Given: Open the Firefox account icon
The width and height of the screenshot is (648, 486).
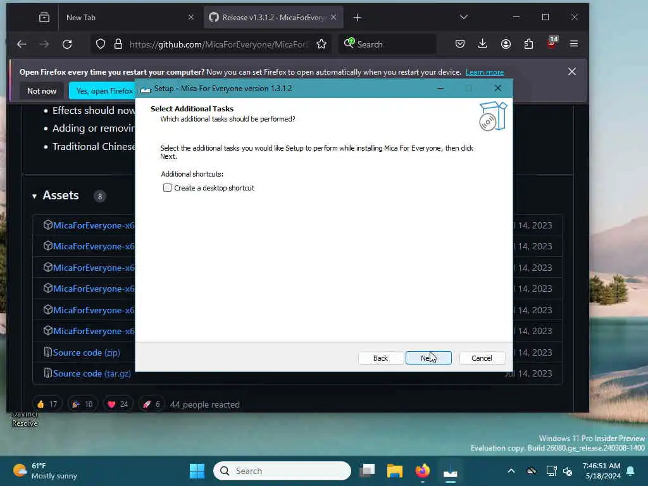Looking at the screenshot, I should pos(506,44).
